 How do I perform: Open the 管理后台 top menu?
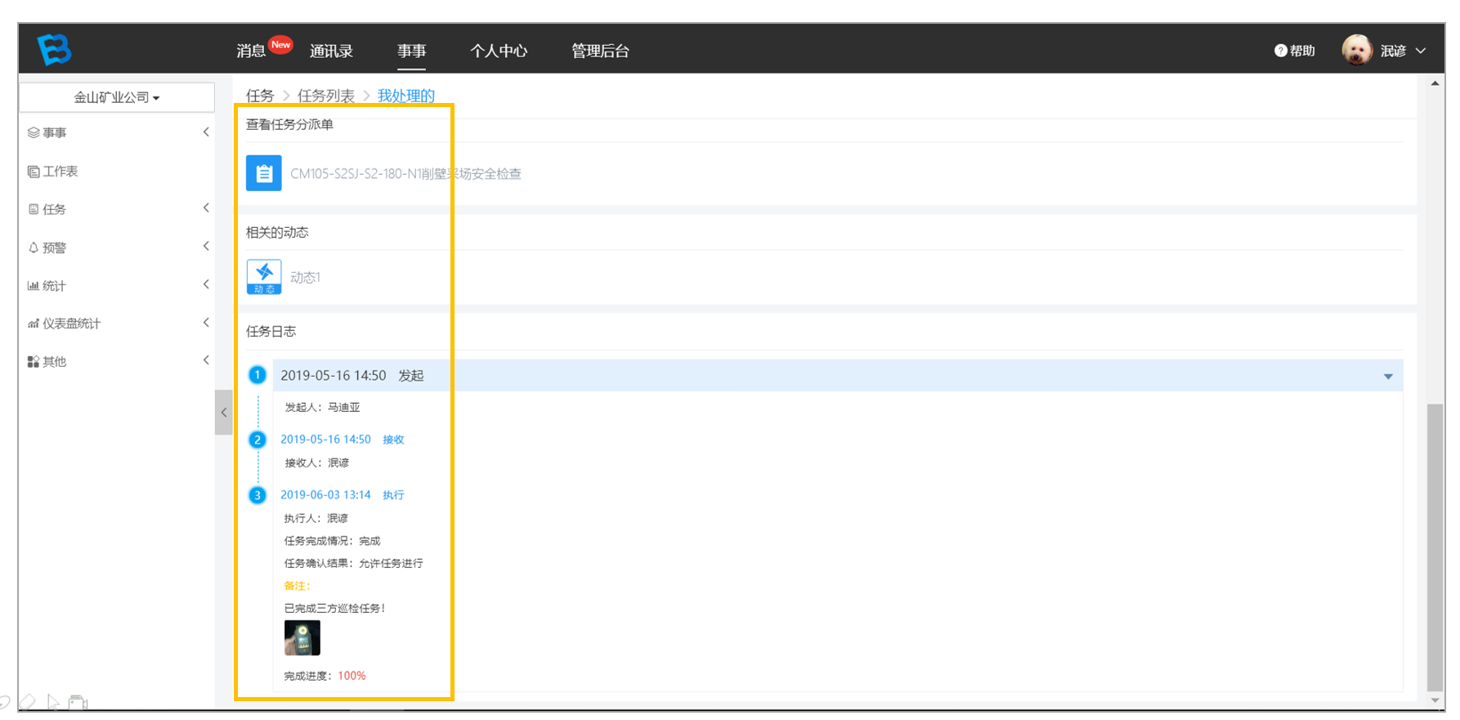600,51
